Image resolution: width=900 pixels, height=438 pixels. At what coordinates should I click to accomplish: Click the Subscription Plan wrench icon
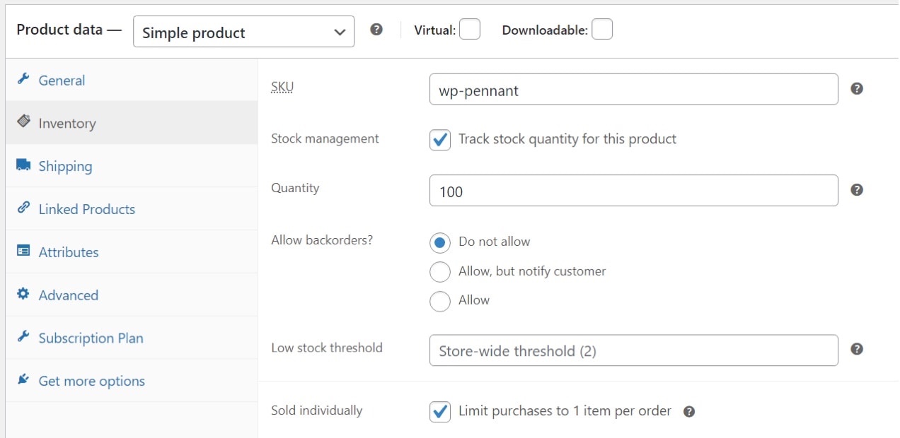tap(23, 337)
